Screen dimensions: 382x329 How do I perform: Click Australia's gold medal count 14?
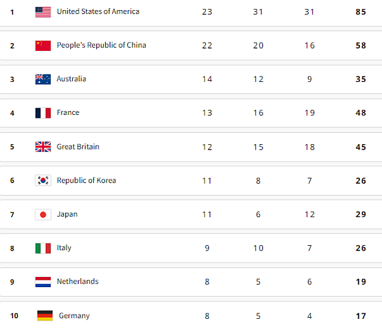point(207,79)
